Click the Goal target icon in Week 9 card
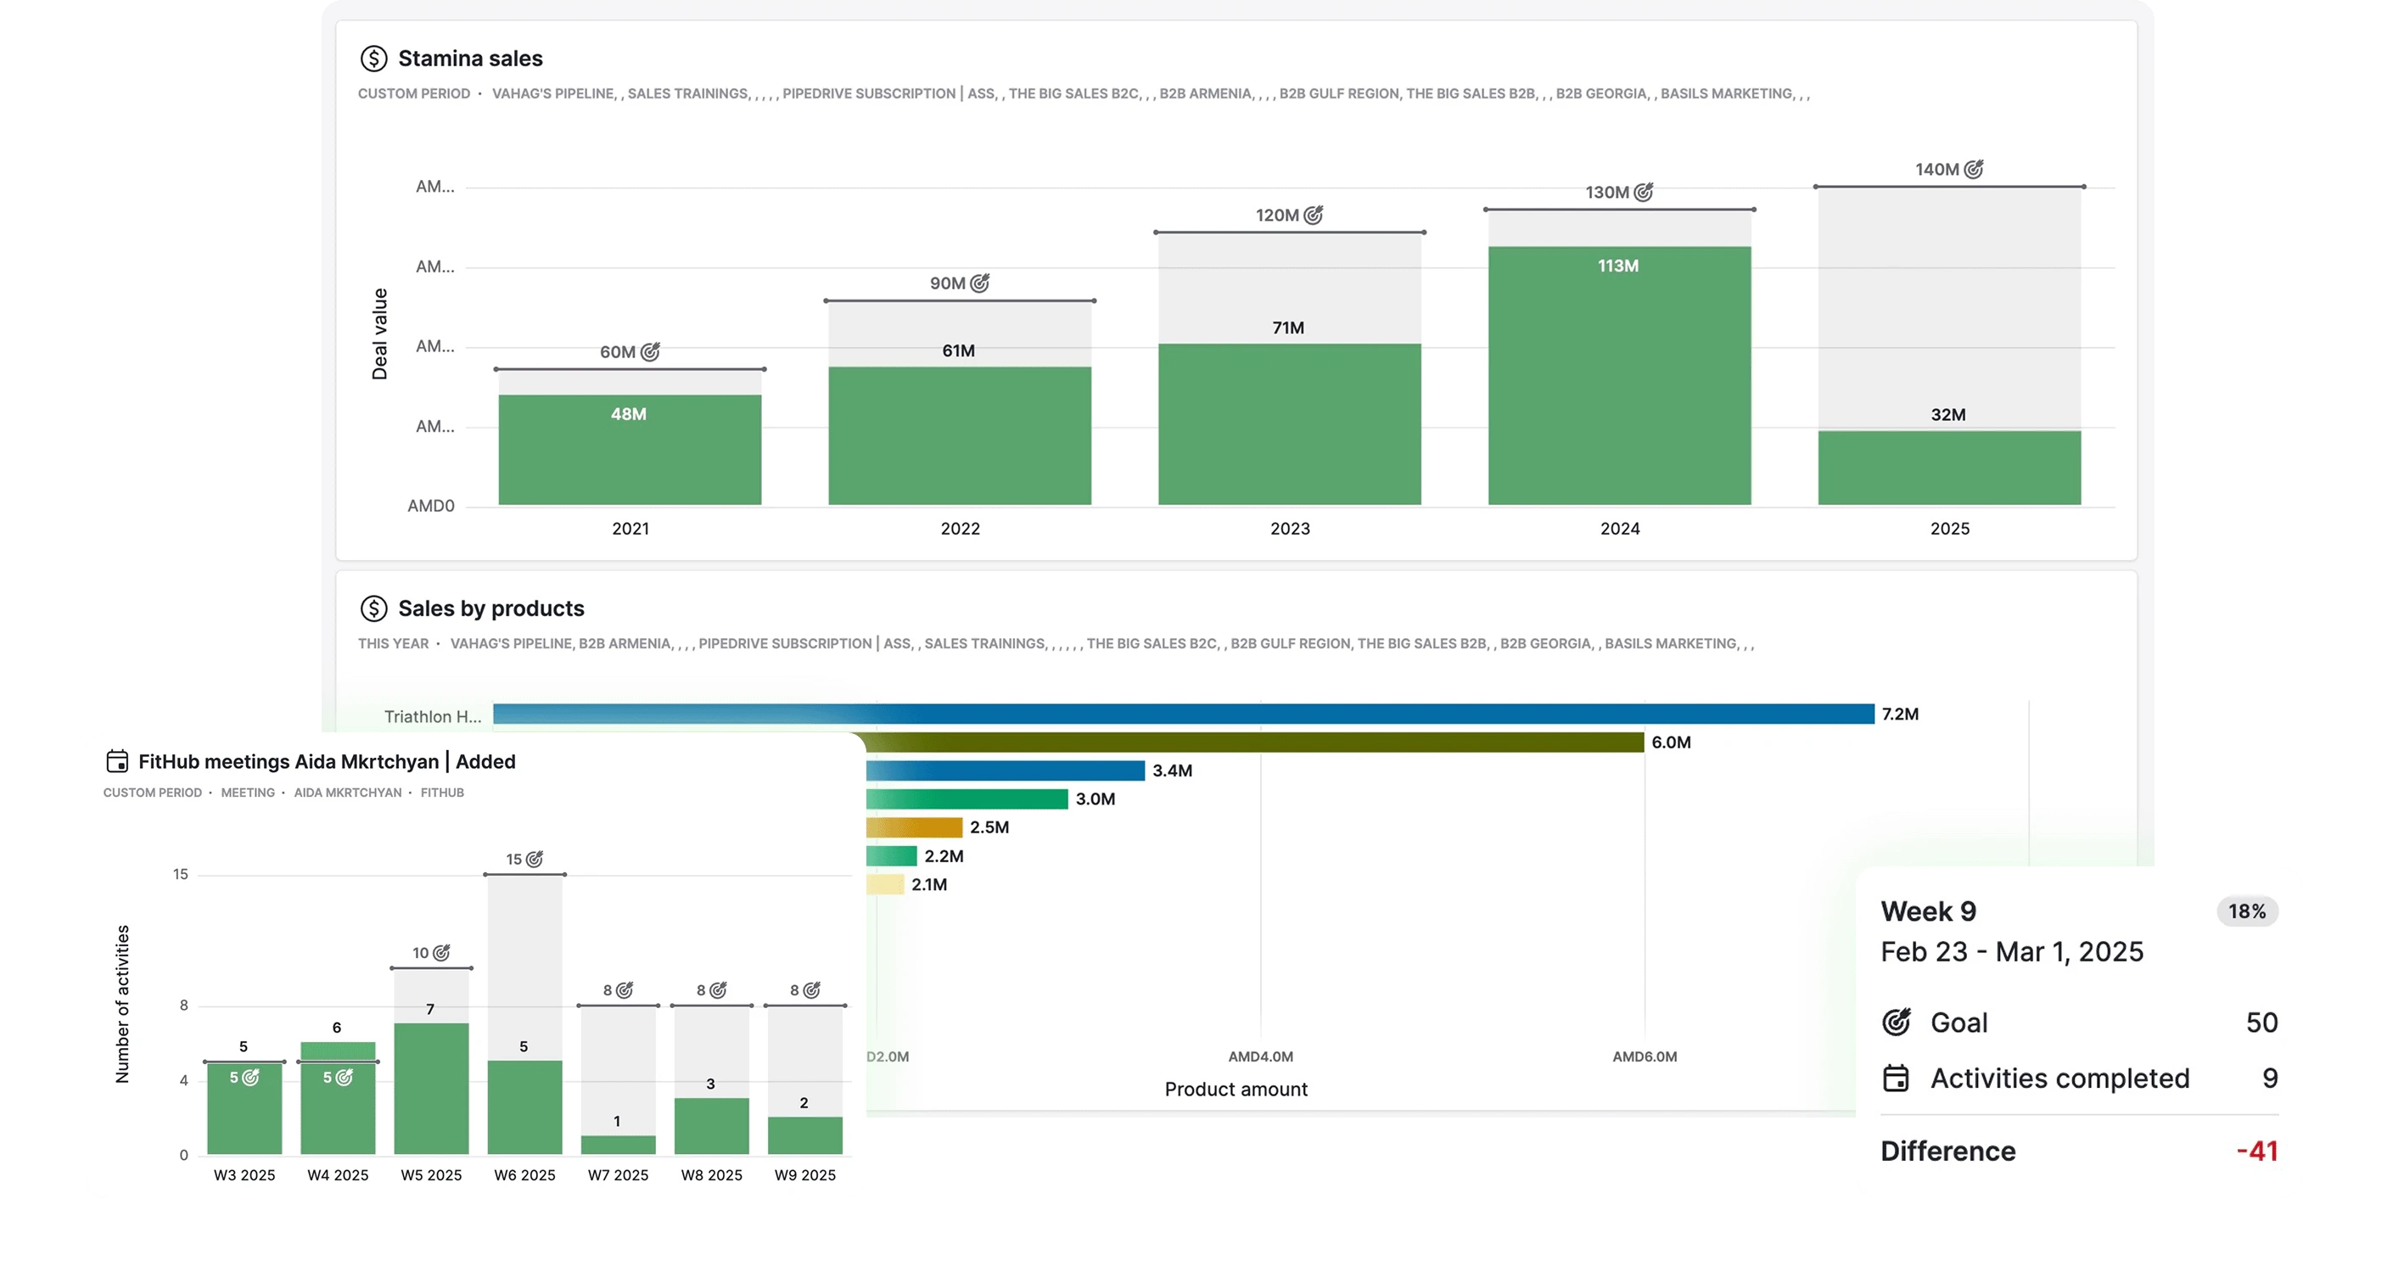The height and width of the screenshot is (1283, 2387). 1896,1022
